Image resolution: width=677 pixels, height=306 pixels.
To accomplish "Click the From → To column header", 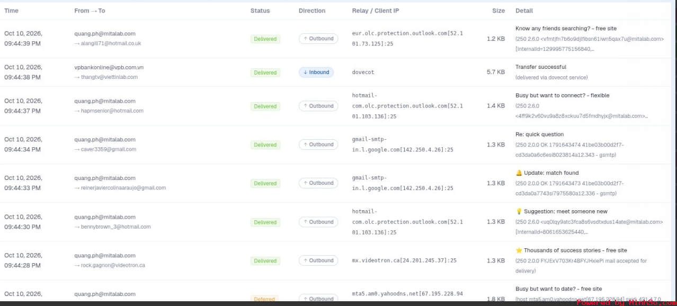I will (x=90, y=11).
